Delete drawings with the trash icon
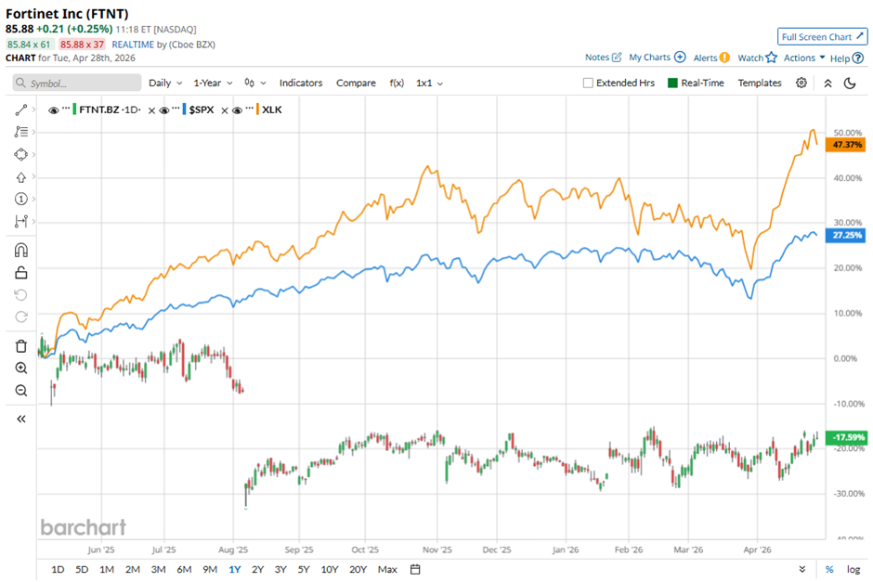873x582 pixels. coord(20,346)
